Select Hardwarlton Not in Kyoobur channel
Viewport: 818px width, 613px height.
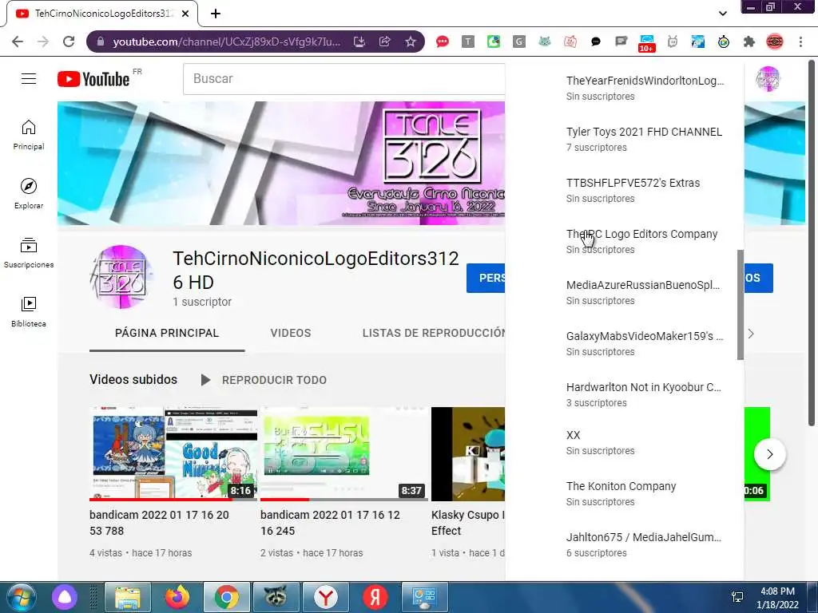tap(645, 394)
